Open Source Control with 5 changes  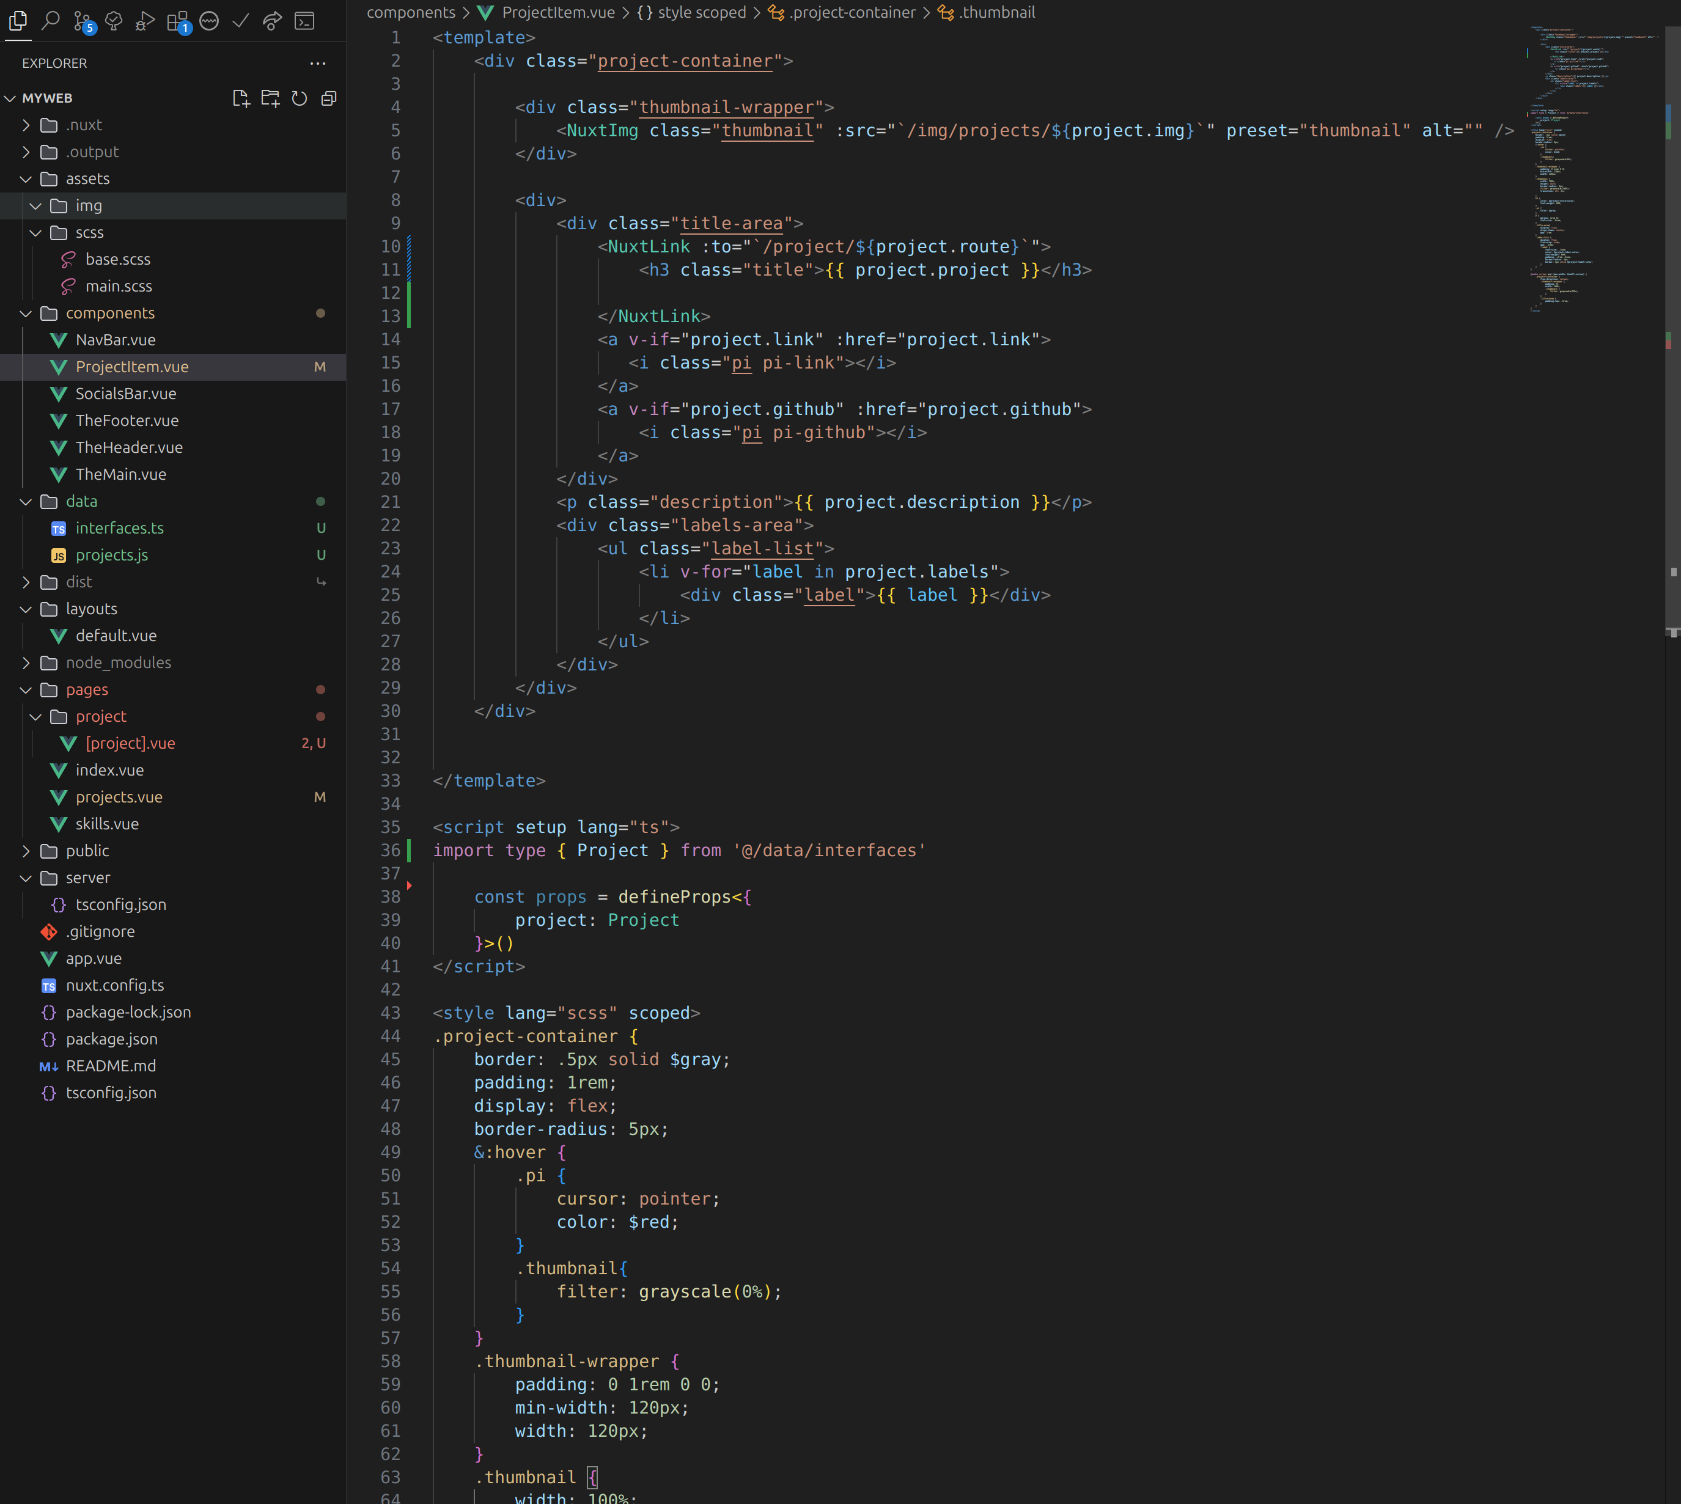(x=82, y=21)
